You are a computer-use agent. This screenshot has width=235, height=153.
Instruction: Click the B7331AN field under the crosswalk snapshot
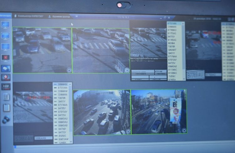(160, 72)
